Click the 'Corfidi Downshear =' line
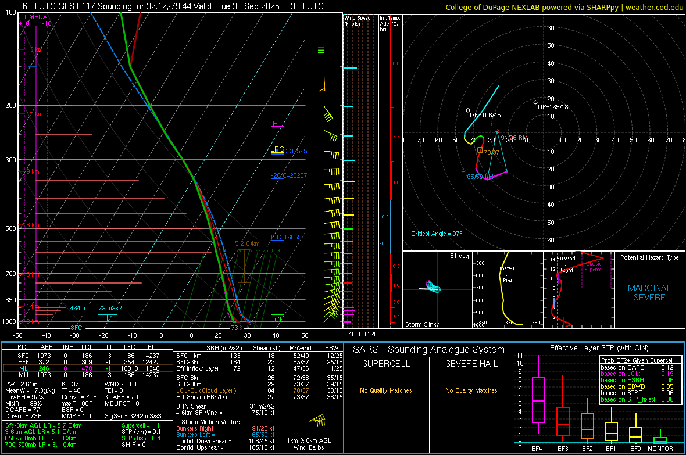This screenshot has width=686, height=455. click(x=226, y=441)
